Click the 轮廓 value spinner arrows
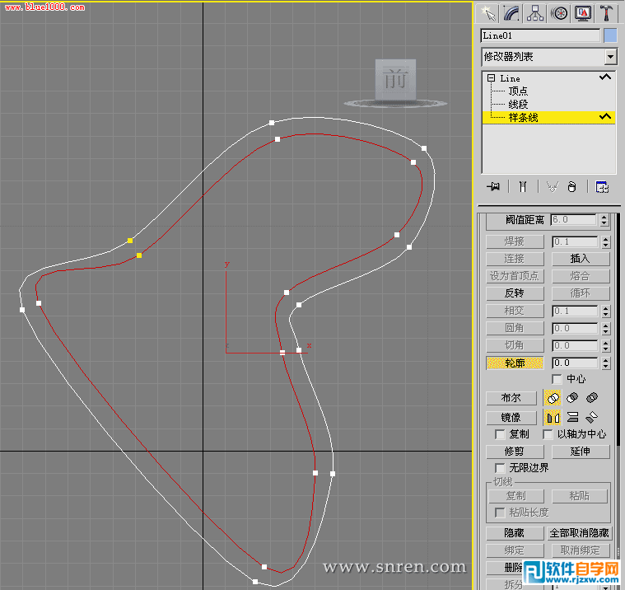 (x=604, y=363)
